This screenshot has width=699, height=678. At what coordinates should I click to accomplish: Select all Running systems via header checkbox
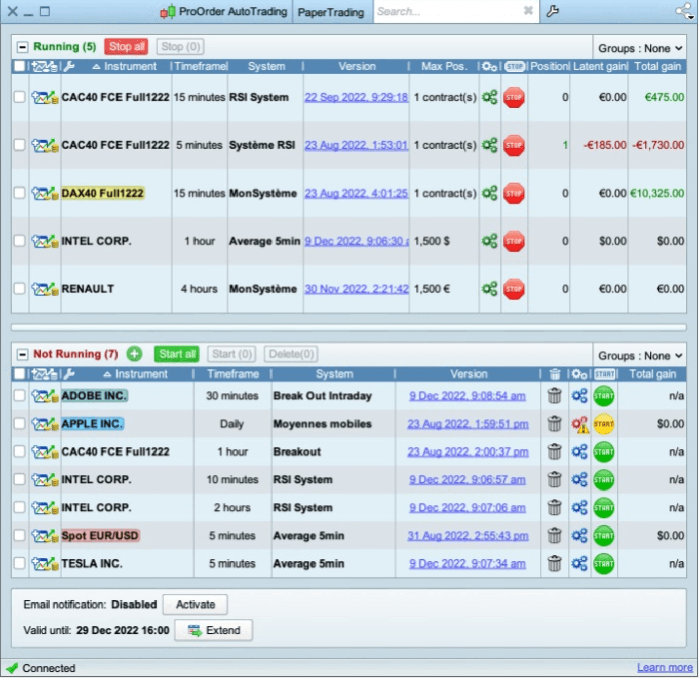(19, 66)
